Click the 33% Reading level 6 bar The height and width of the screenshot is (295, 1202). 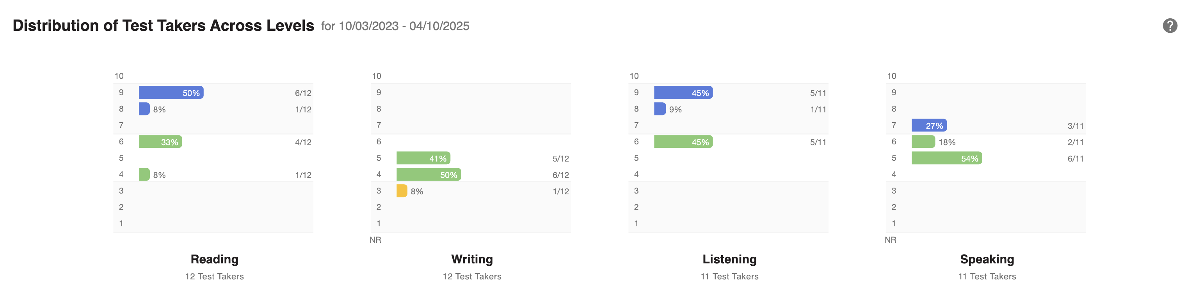(160, 141)
